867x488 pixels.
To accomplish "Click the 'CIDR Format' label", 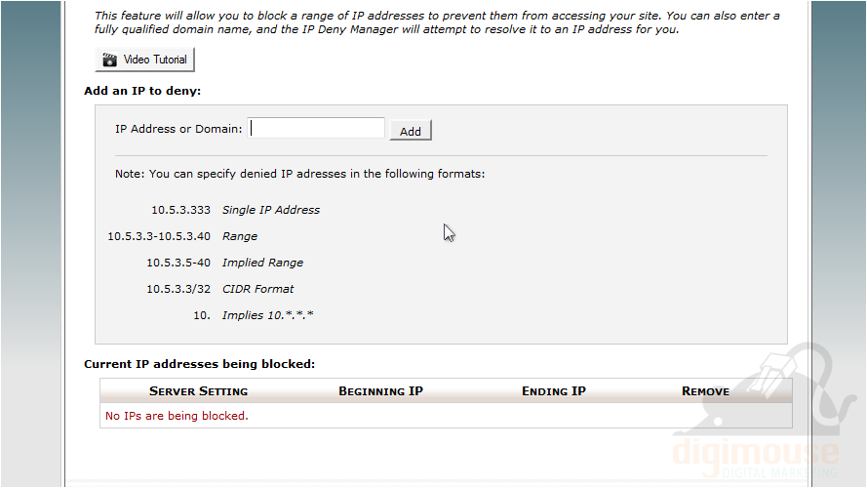I will point(258,289).
